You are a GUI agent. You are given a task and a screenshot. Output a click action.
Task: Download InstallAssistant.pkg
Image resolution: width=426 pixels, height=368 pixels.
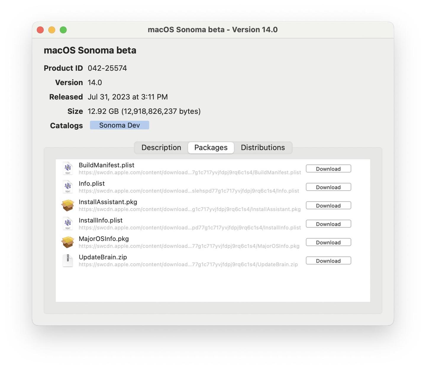tap(328, 205)
